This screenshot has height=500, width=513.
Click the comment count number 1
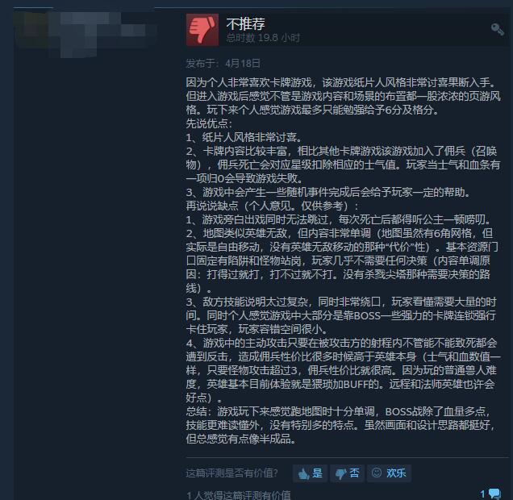click(483, 494)
